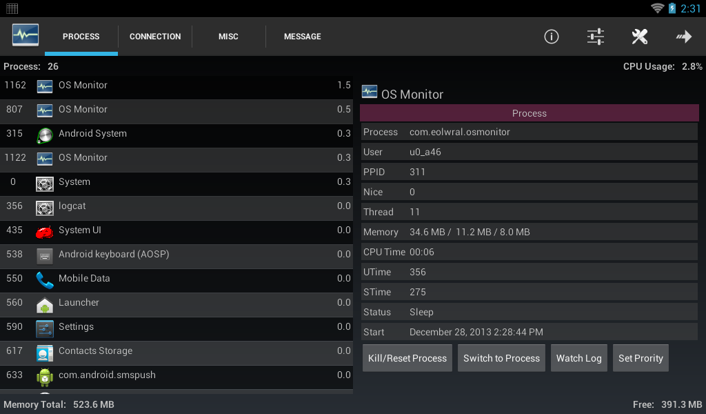Tap the STime value 275
The height and width of the screenshot is (414, 706).
point(417,292)
